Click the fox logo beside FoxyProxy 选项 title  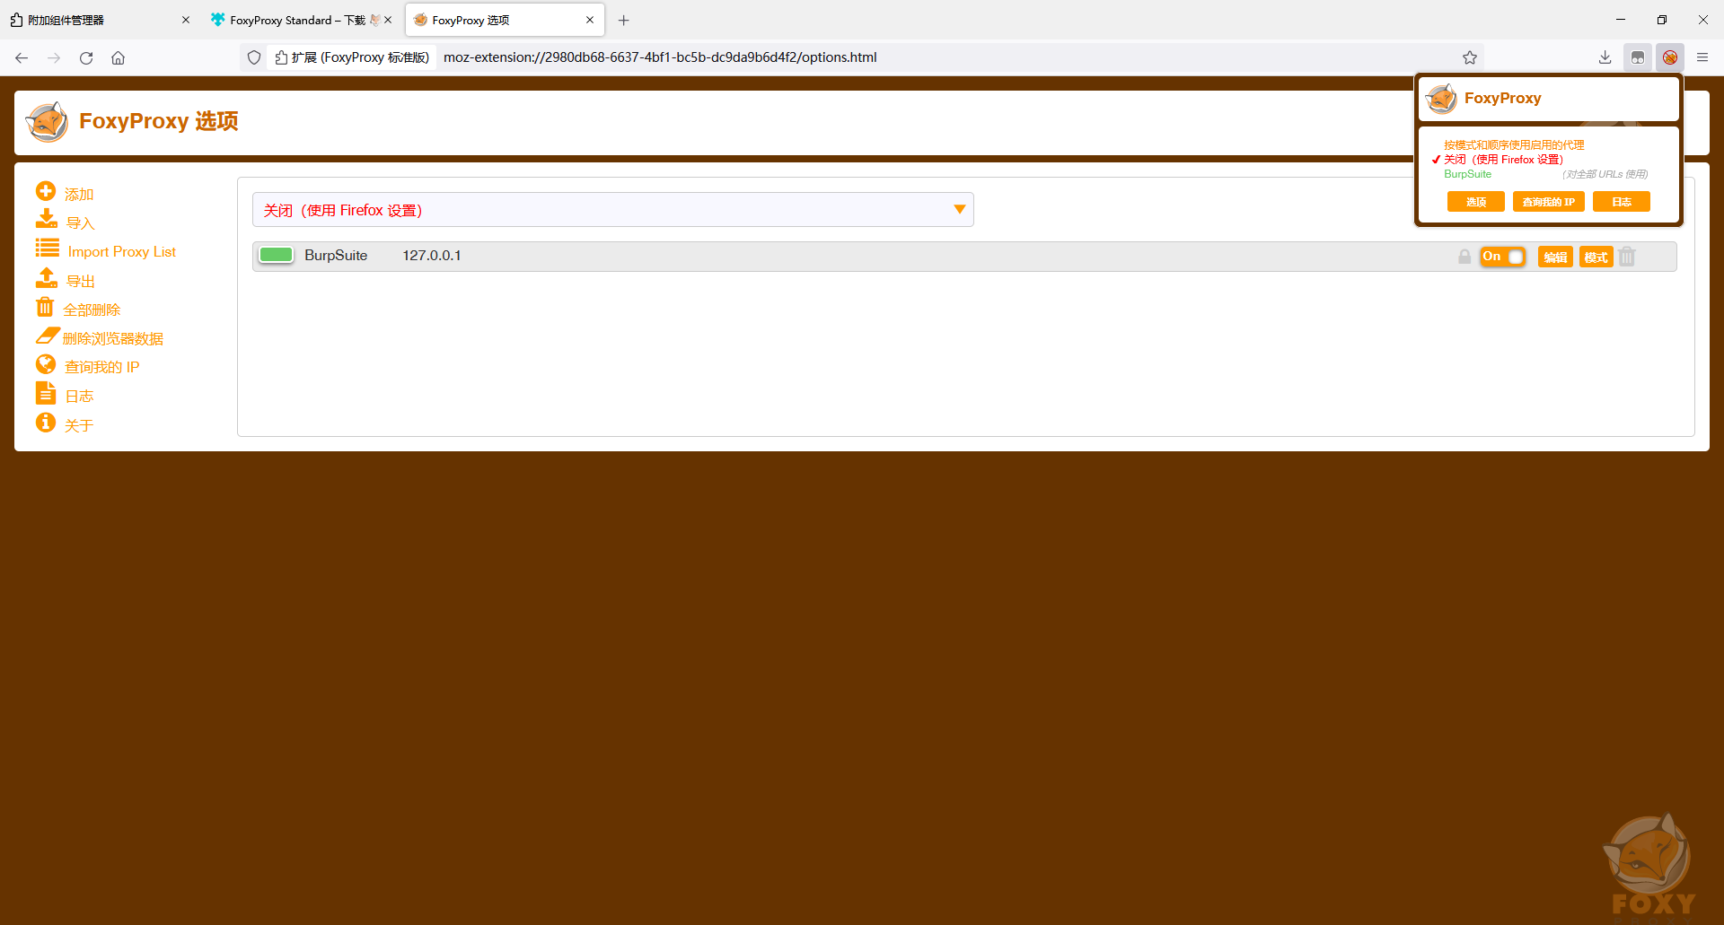click(47, 122)
